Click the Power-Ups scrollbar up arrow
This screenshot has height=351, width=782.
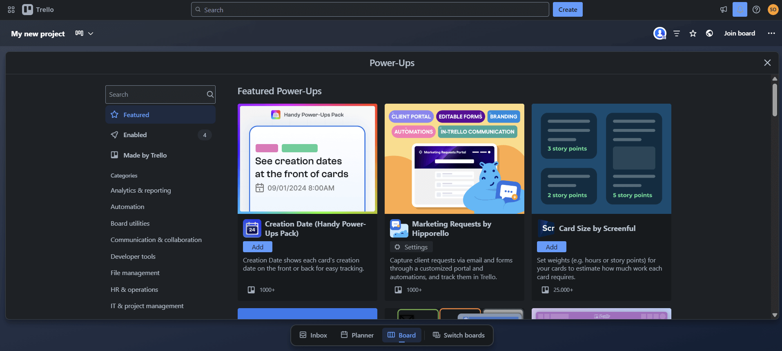coord(775,79)
